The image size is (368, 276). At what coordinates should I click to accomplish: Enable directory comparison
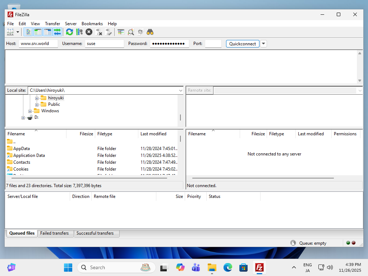pos(120,32)
